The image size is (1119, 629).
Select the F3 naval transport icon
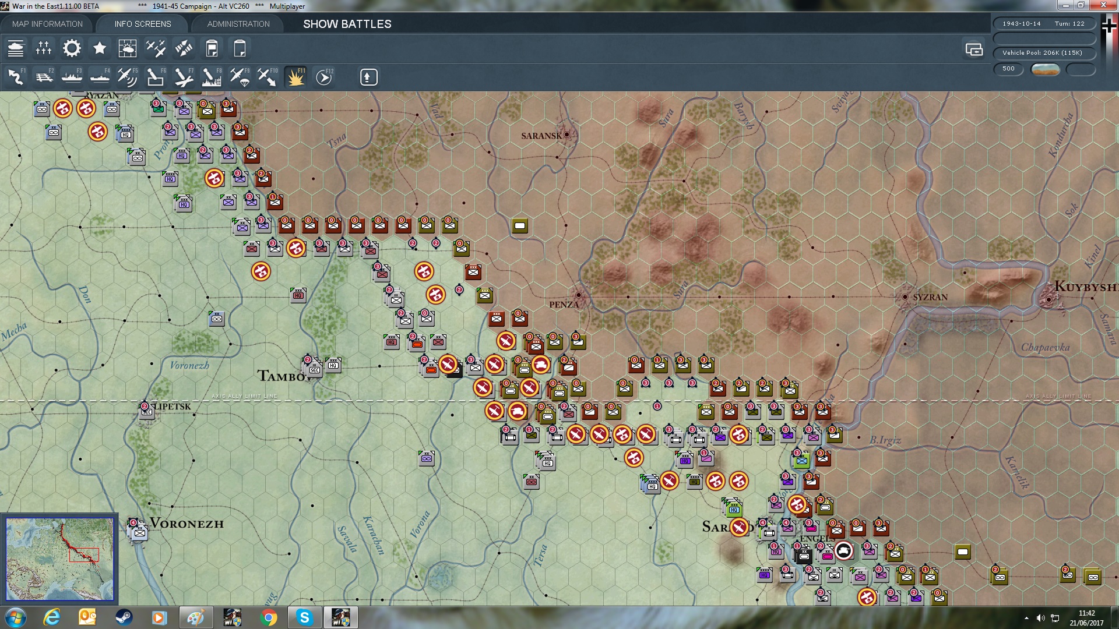tap(72, 77)
